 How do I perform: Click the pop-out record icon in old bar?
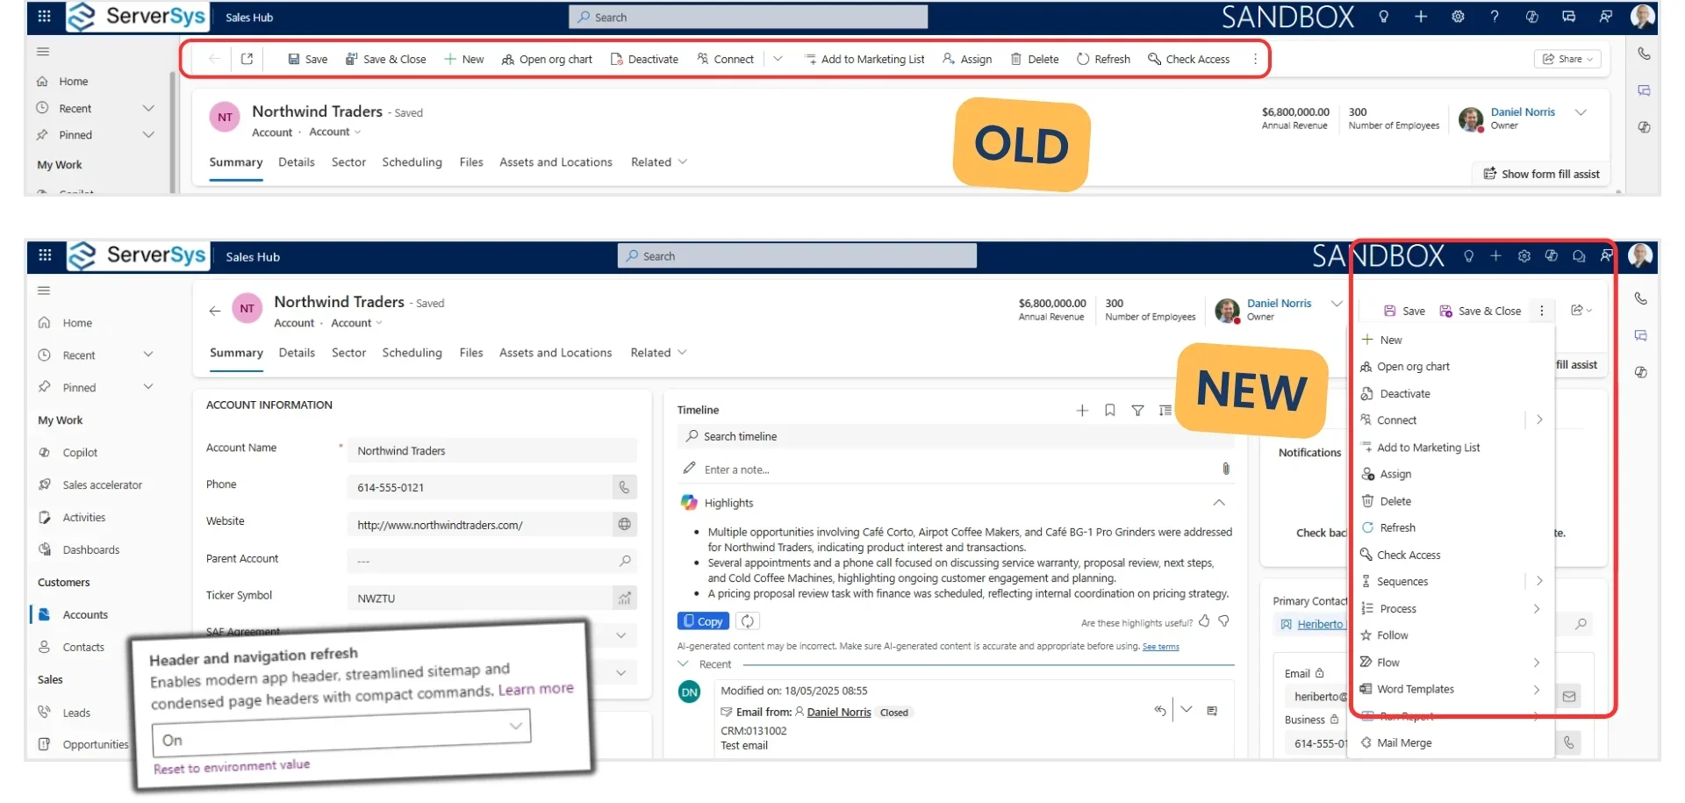247,59
